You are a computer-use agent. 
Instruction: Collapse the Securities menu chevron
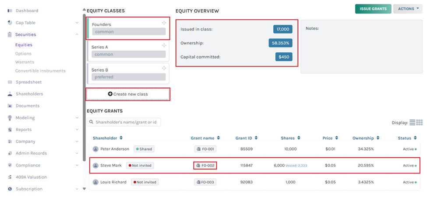point(77,35)
